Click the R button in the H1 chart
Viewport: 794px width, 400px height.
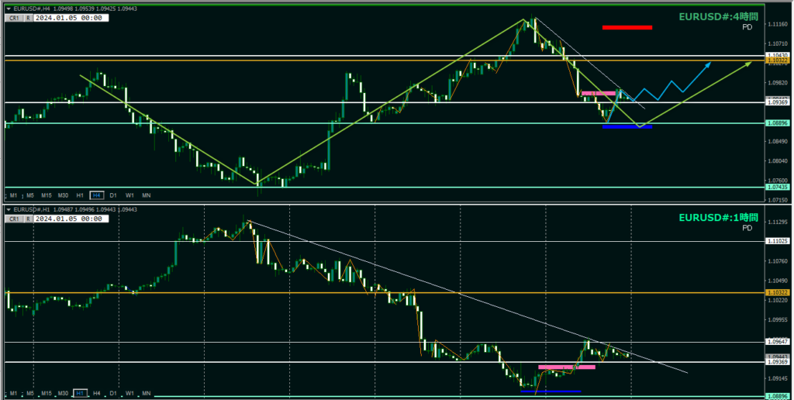29,219
